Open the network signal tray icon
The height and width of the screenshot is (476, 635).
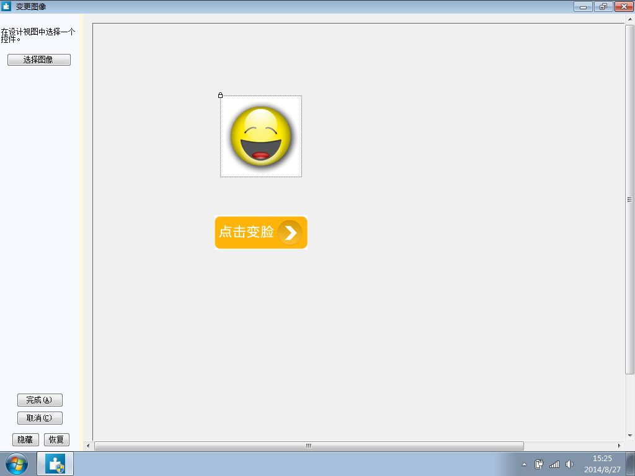point(554,464)
